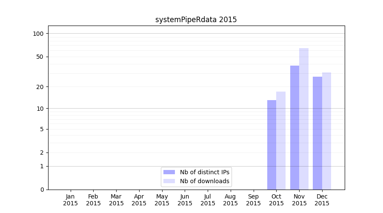Click the Dec 2015 x-axis label

pos(322,200)
